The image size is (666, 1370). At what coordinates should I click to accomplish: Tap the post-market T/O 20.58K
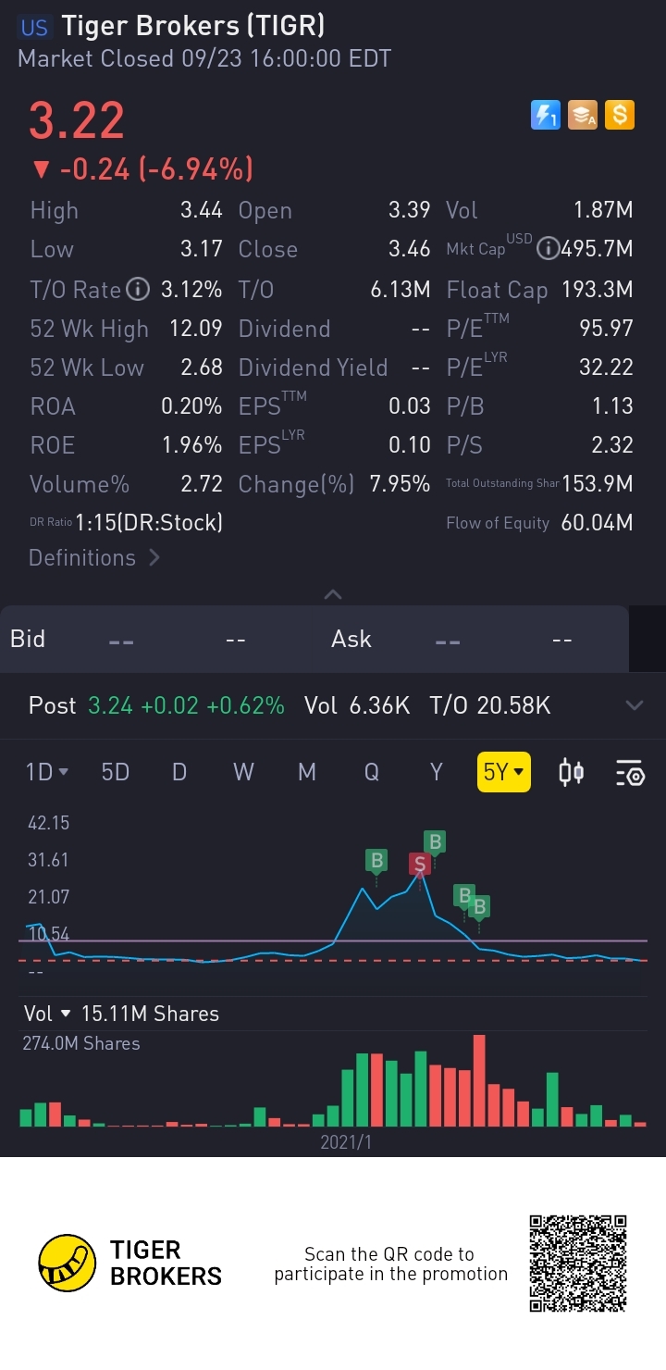tap(490, 705)
